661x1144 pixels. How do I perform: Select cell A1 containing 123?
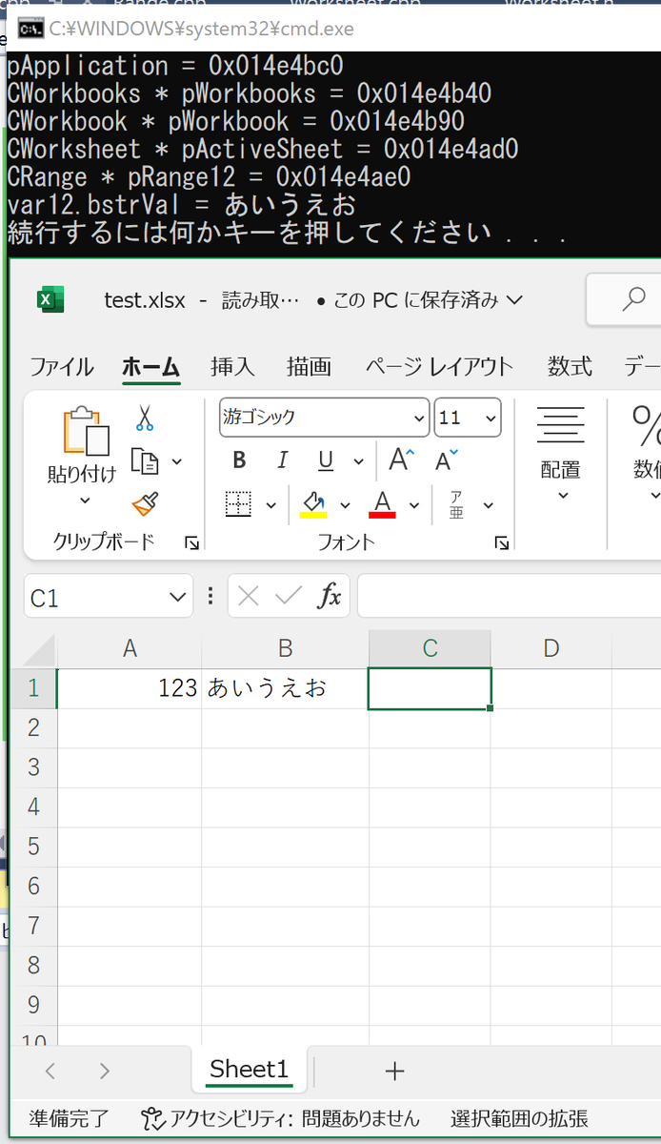(130, 688)
